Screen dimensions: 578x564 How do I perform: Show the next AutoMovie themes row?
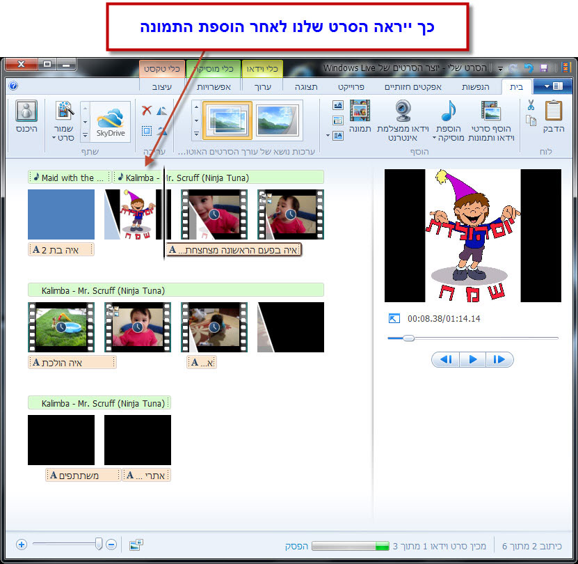(196, 120)
